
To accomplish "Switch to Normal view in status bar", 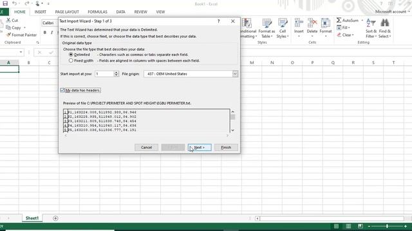I will coord(336,226).
